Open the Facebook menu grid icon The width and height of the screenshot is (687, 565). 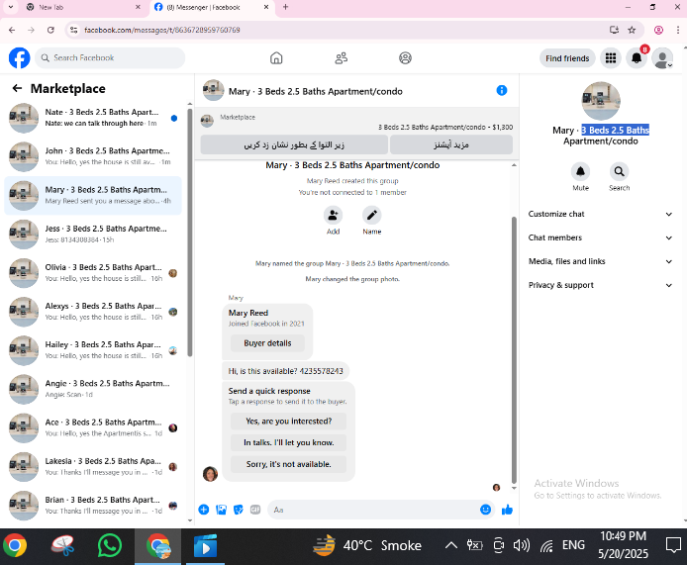(611, 57)
